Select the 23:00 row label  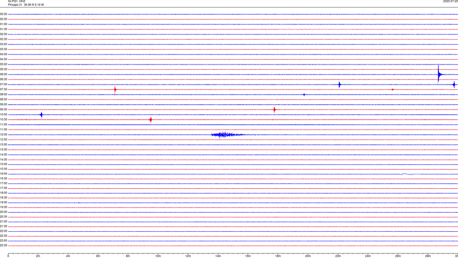(x=3, y=241)
